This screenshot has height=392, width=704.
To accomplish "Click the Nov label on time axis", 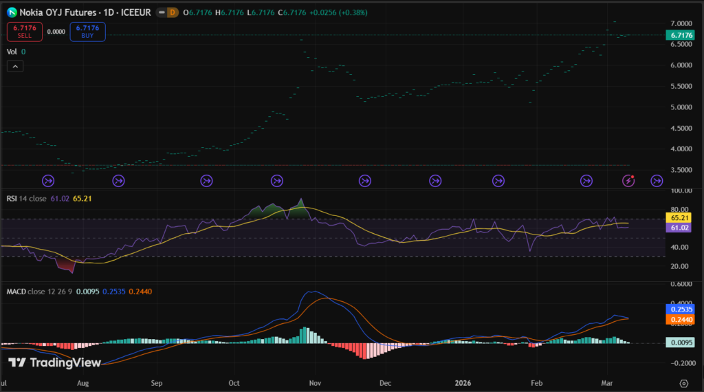I will [x=316, y=382].
